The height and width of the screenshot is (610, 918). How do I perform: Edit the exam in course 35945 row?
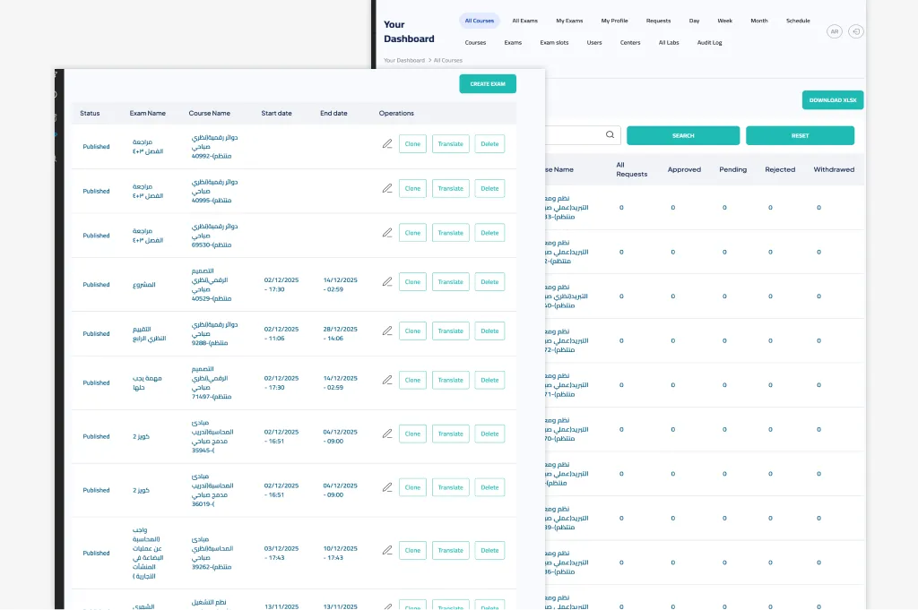(x=387, y=434)
